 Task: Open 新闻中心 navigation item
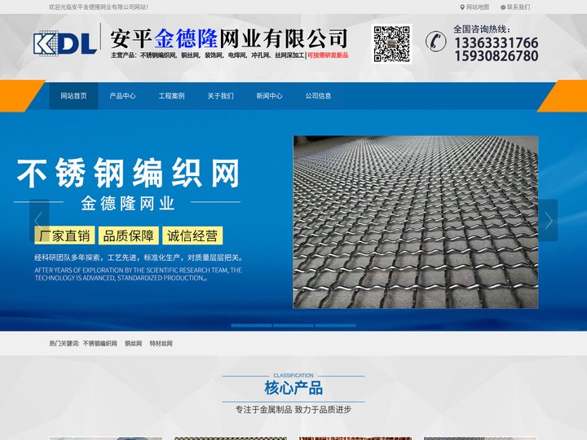click(269, 96)
